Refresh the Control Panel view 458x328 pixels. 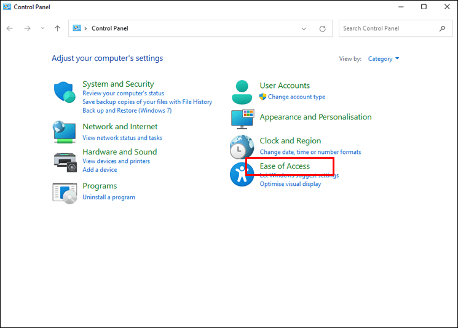pyautogui.click(x=322, y=28)
